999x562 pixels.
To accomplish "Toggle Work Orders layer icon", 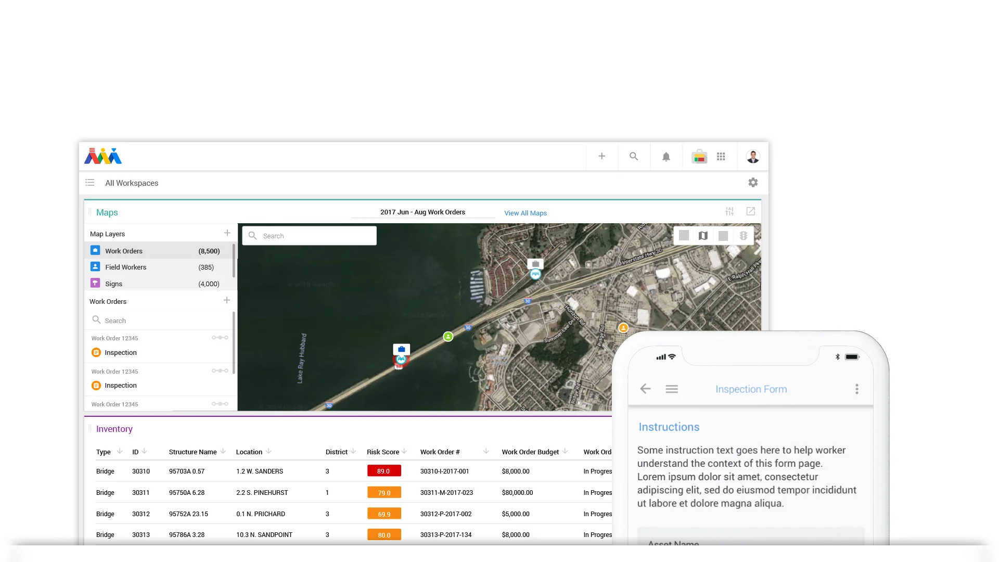I will pos(95,250).
